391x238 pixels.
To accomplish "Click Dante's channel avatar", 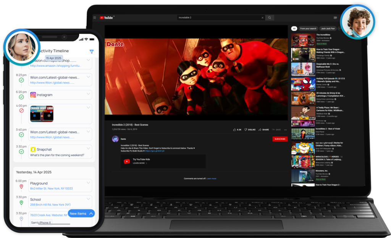I will tap(115, 139).
